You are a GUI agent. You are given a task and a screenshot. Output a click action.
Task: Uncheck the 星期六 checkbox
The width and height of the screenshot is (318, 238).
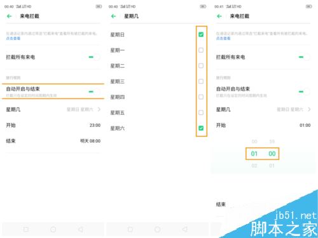(x=201, y=128)
